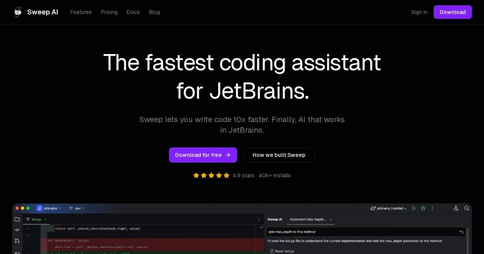Open the IDE search magnifier icon
This screenshot has height=254, width=484.
[467, 208]
